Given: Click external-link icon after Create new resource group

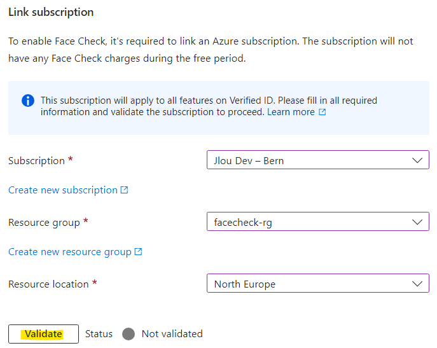Looking at the screenshot, I should click(138, 252).
